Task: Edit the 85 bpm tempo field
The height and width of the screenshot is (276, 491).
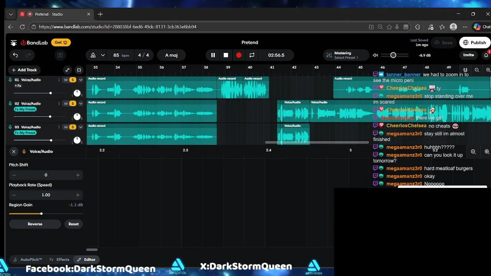Action: (x=121, y=55)
